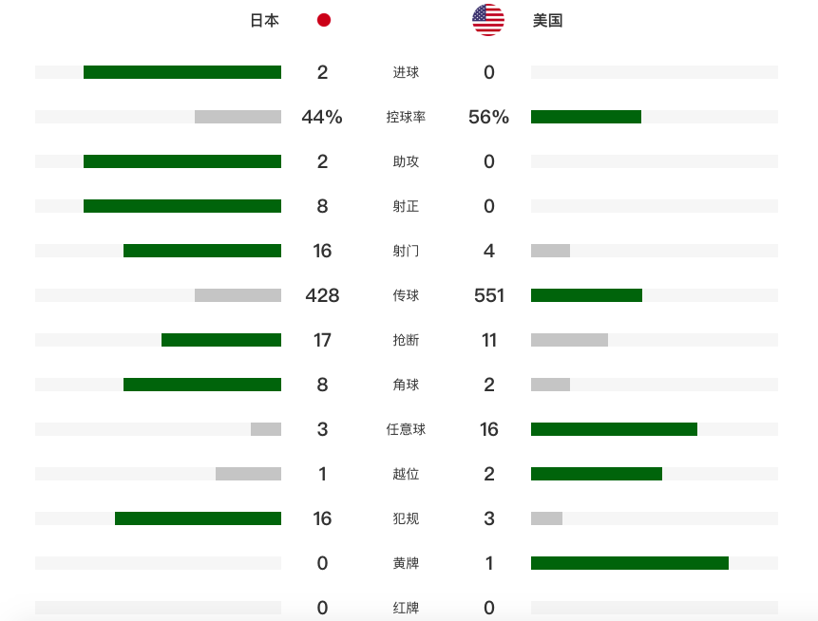
Task: Click Japan's green bar for 犯规
Action: tap(198, 518)
